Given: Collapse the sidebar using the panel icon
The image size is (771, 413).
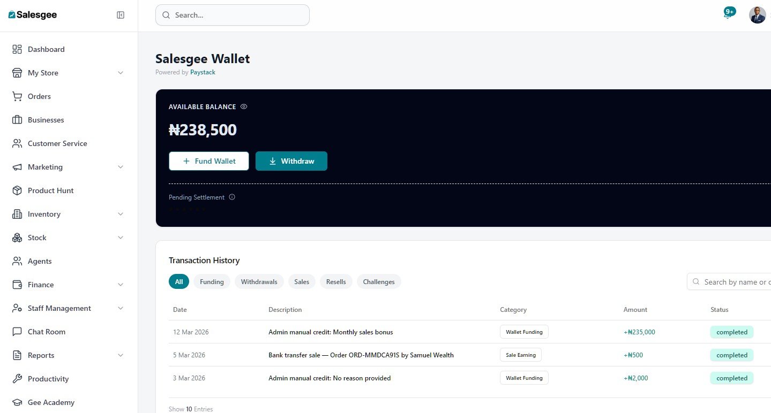Looking at the screenshot, I should point(121,15).
